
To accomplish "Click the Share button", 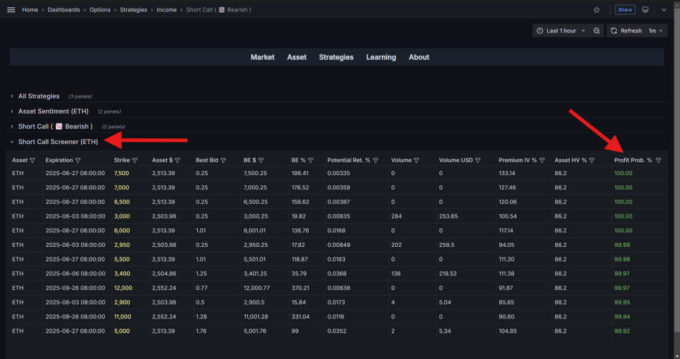I will point(624,10).
